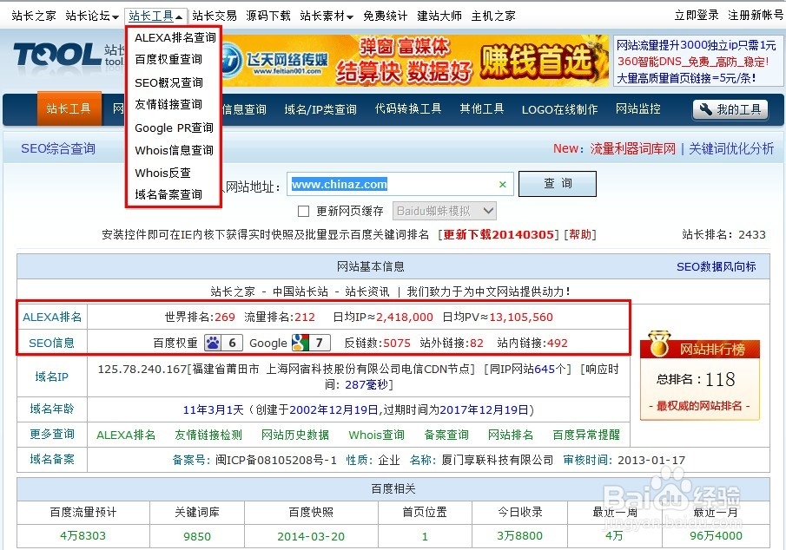
Task: Clear the URL with the green X icon
Action: 503,185
